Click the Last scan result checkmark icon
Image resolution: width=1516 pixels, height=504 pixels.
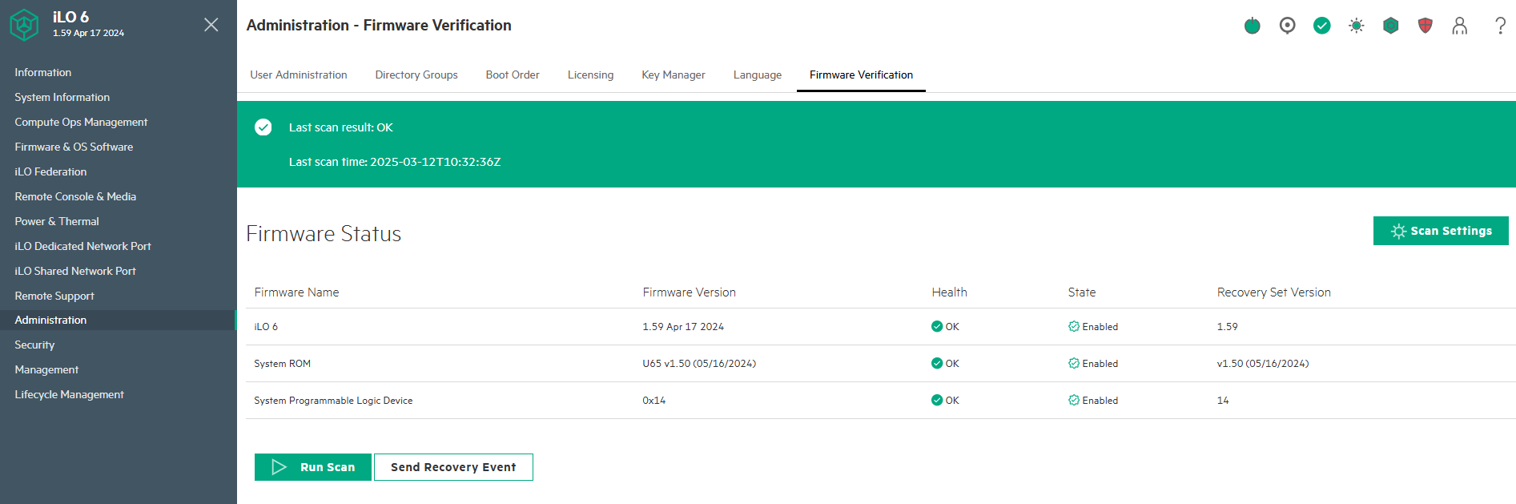[263, 127]
